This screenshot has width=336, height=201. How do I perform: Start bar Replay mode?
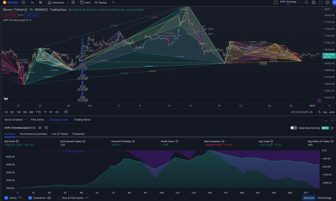(x=101, y=3)
